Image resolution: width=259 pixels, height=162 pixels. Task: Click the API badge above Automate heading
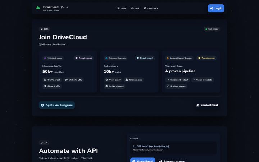point(44,143)
